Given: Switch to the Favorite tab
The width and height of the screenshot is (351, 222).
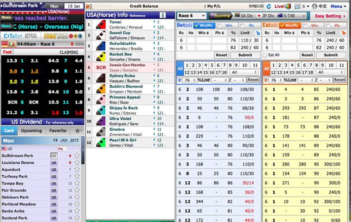Looking at the screenshot, I should point(58,131).
